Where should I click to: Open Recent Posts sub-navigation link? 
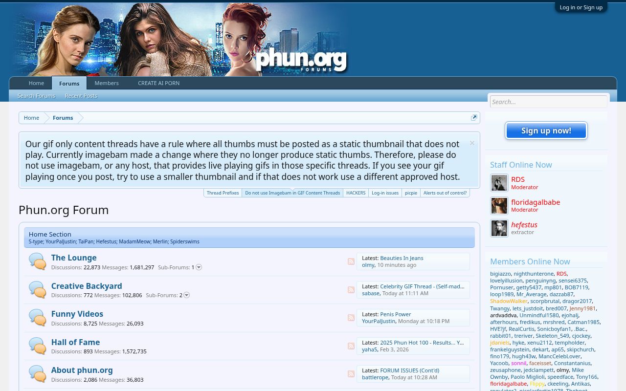81,96
